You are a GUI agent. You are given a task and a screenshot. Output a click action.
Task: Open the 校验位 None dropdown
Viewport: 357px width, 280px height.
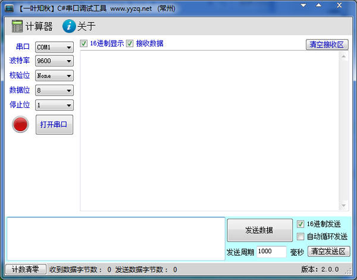pos(54,76)
